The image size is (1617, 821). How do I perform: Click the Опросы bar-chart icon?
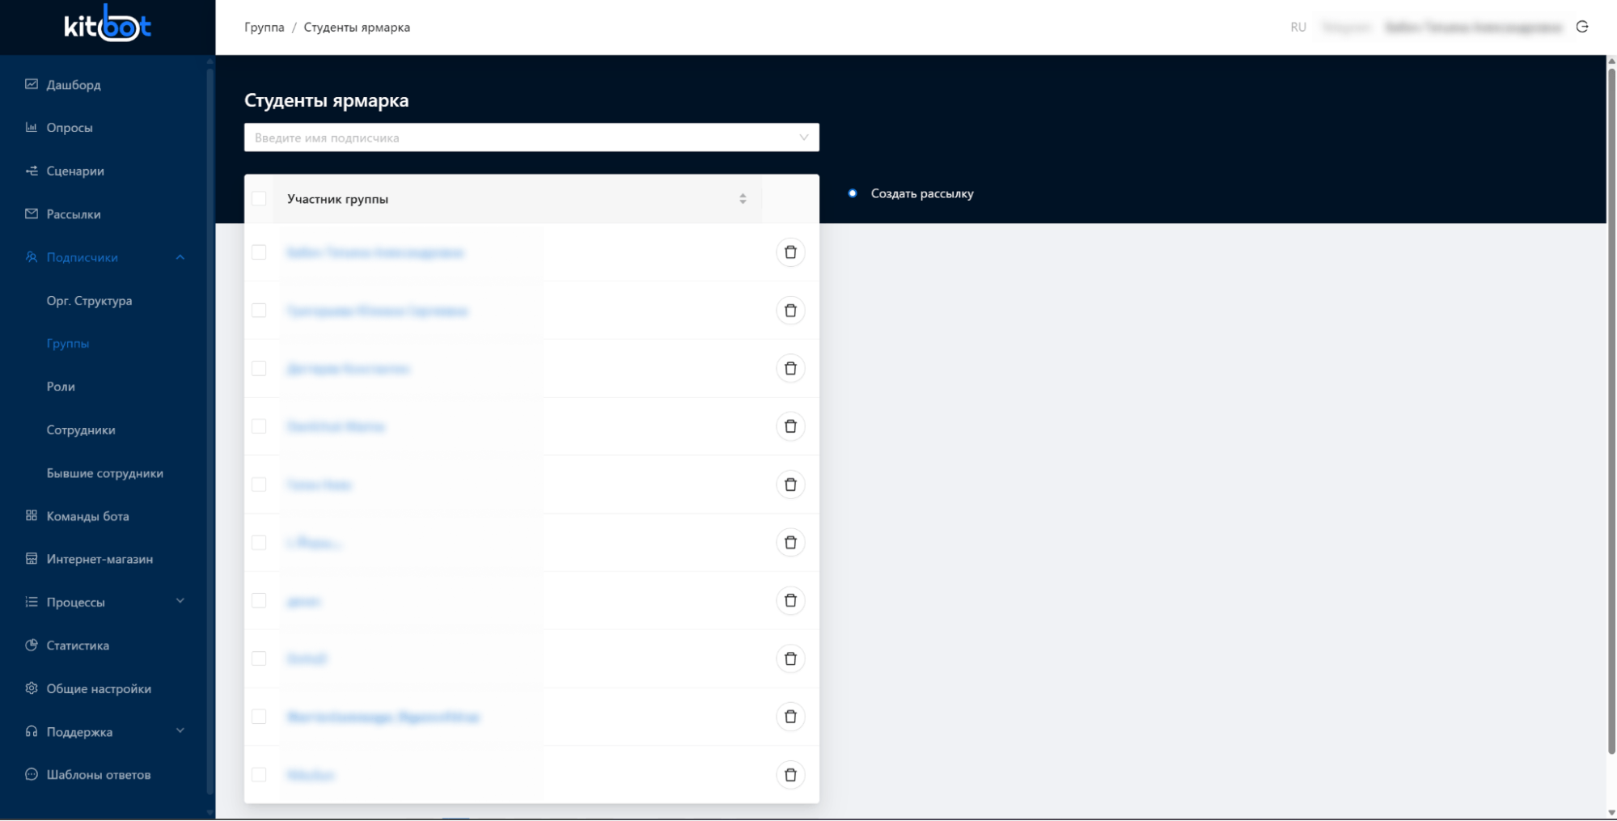coord(32,127)
